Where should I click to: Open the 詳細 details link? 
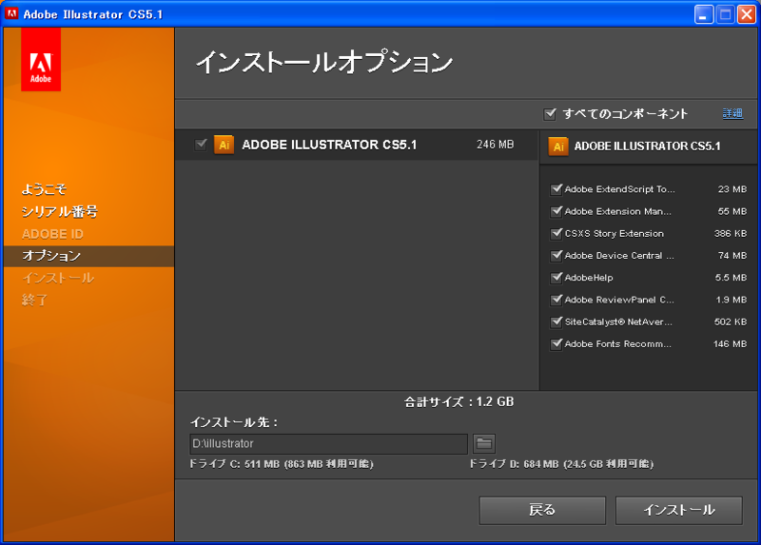[732, 113]
